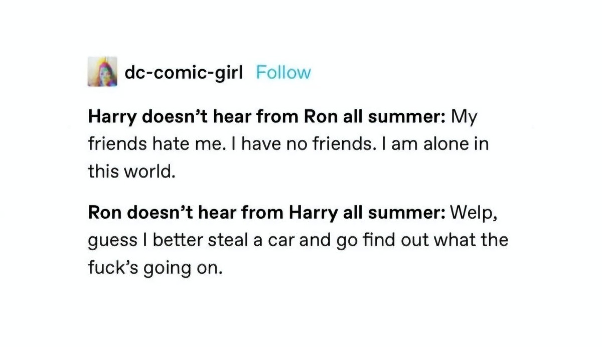
Task: Click the words "this world."
Action: tap(132, 172)
